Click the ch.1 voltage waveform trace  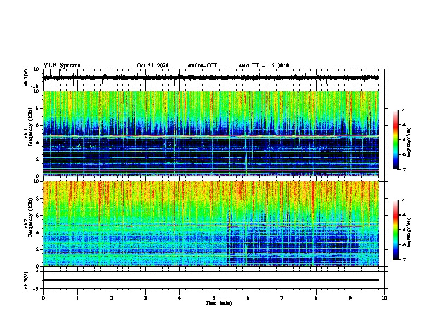point(210,77)
